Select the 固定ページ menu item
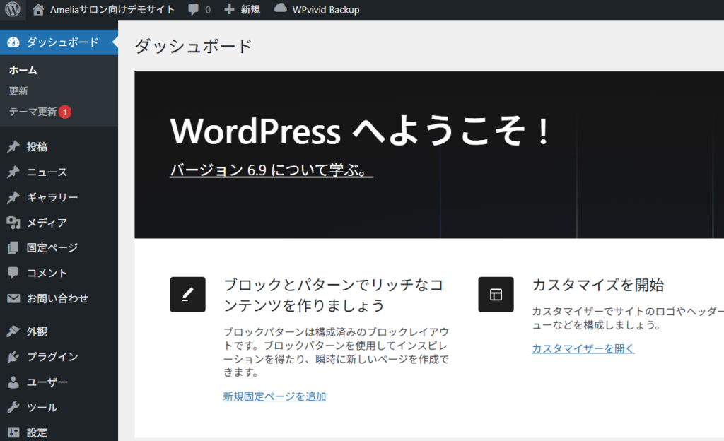The width and height of the screenshot is (724, 441). click(52, 248)
